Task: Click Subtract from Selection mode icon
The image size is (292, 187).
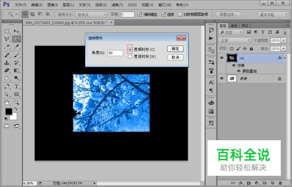Action: point(40,14)
